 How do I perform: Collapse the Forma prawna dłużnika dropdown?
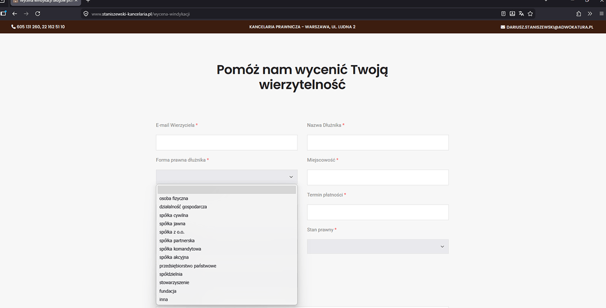point(227,177)
